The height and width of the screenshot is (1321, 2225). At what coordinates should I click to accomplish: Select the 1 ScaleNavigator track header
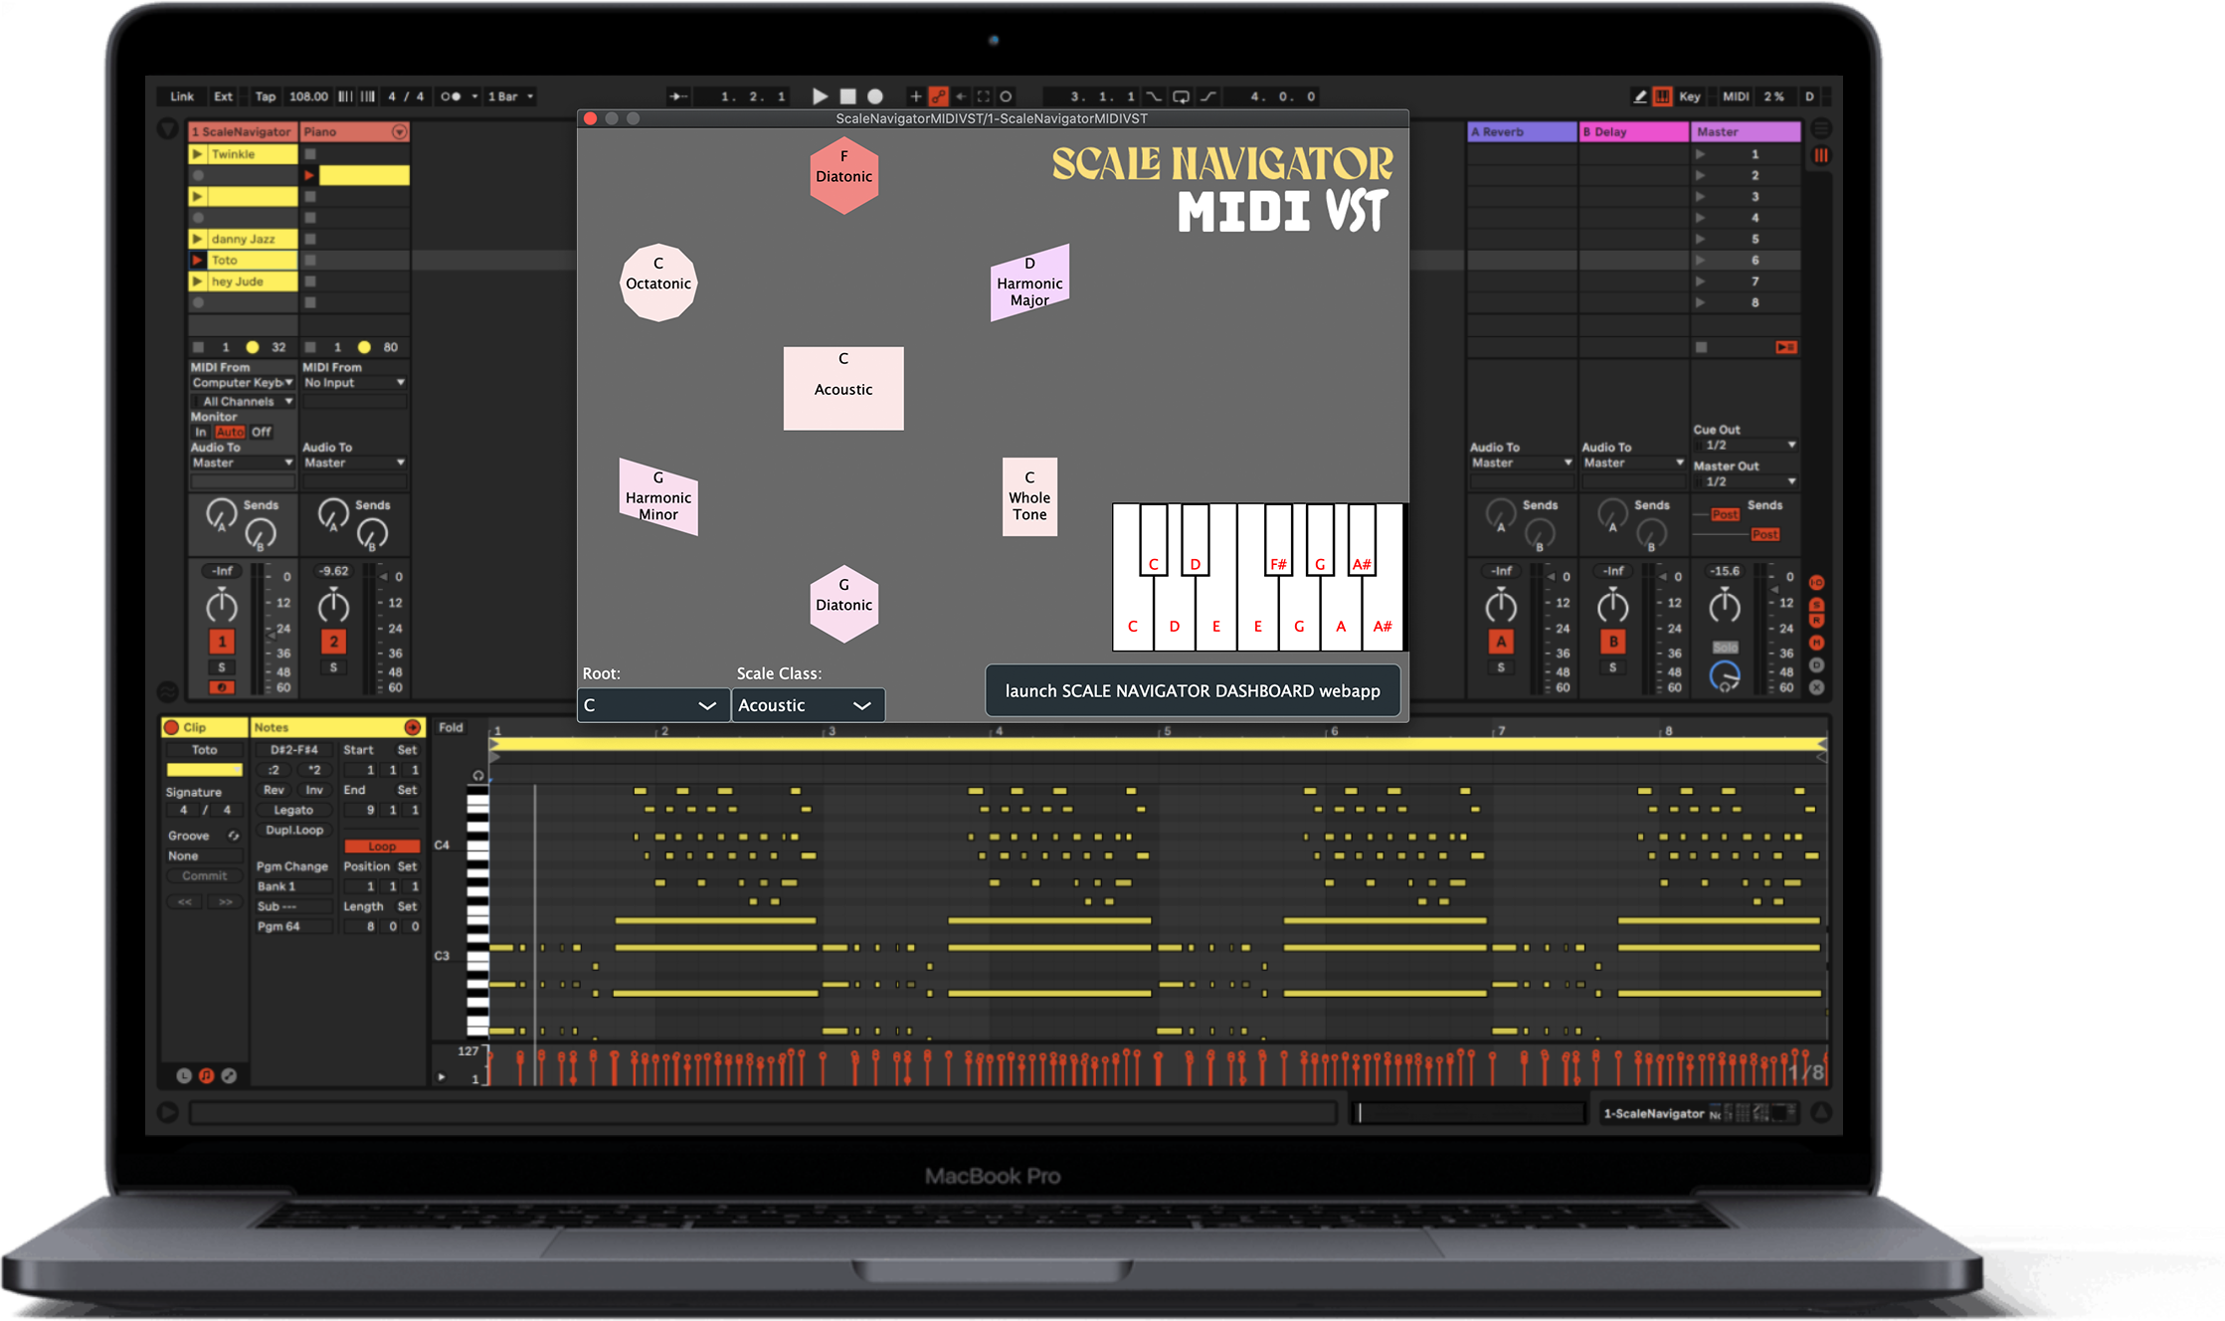(x=243, y=131)
